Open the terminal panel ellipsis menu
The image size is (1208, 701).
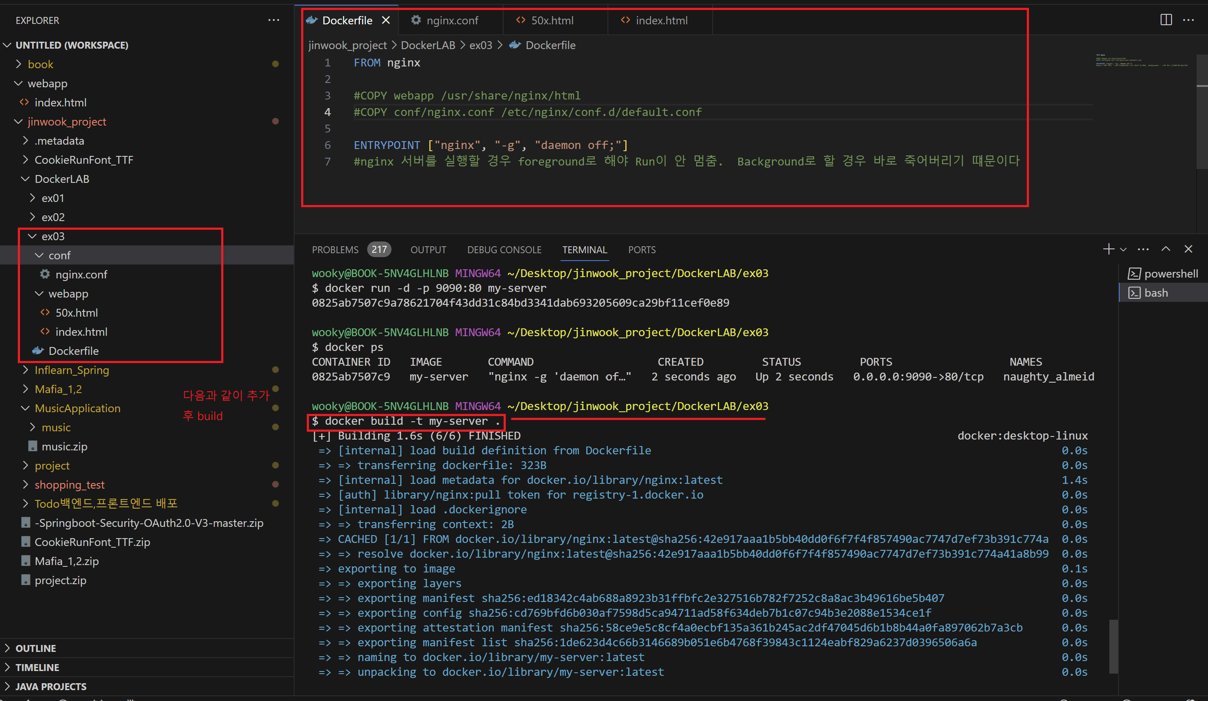pos(1143,249)
